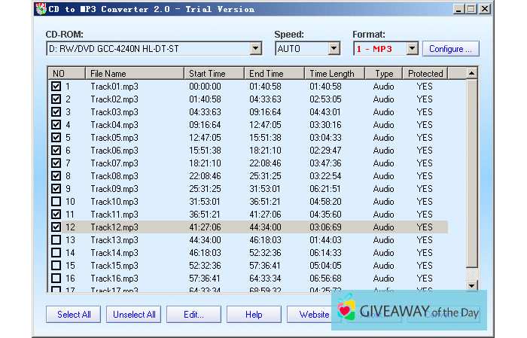
Task: Click the track list scroll down arrow
Action: pyautogui.click(x=472, y=286)
